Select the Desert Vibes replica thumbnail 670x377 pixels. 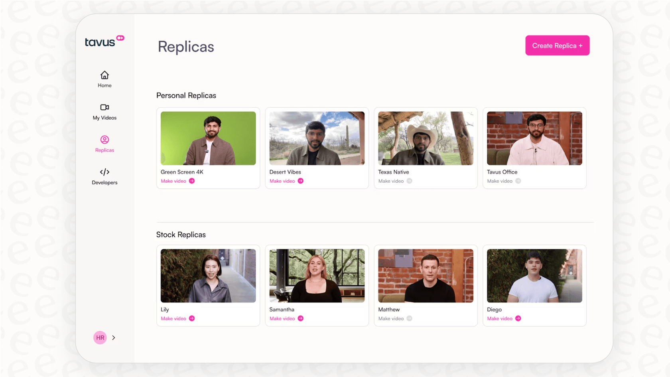coord(317,138)
